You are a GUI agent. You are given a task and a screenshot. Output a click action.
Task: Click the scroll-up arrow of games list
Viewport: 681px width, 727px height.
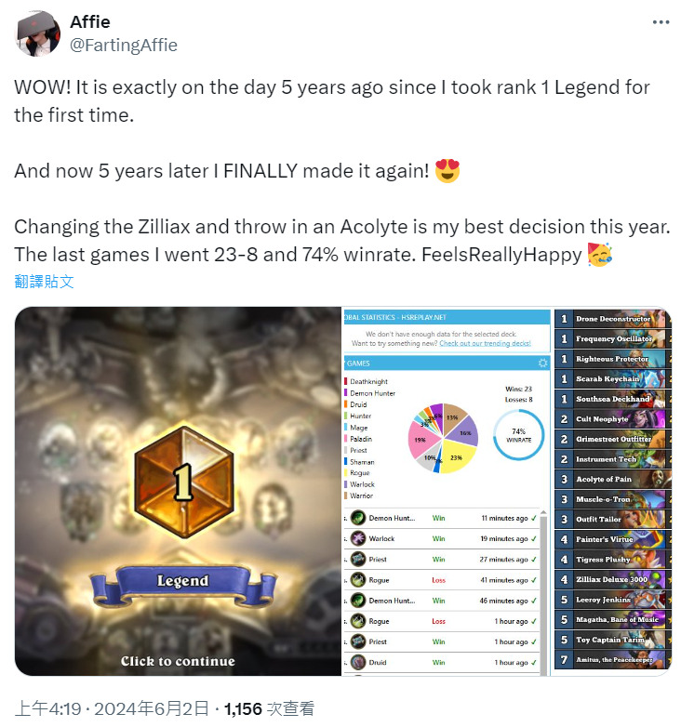pyautogui.click(x=543, y=512)
